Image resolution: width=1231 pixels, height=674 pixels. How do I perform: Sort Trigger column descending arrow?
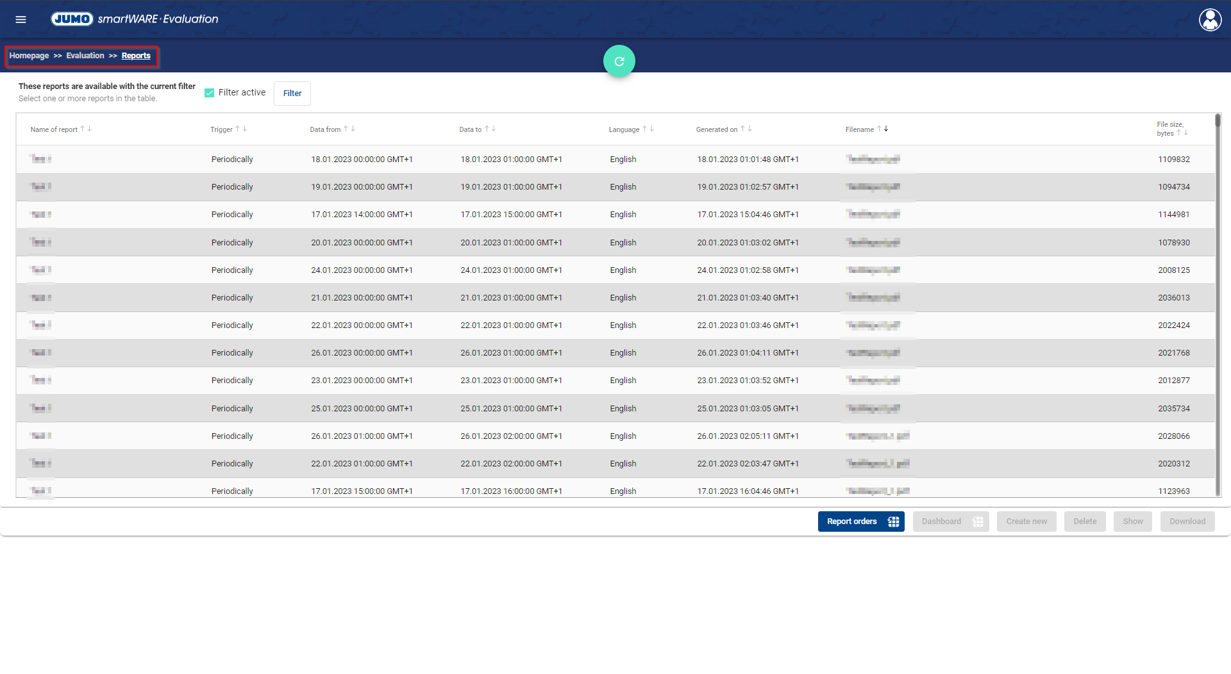click(x=245, y=129)
